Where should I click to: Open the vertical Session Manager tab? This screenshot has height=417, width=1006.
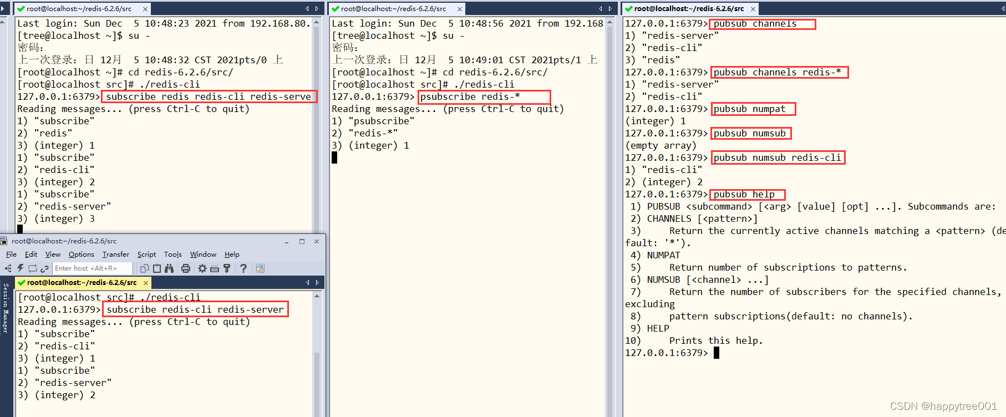coord(6,308)
